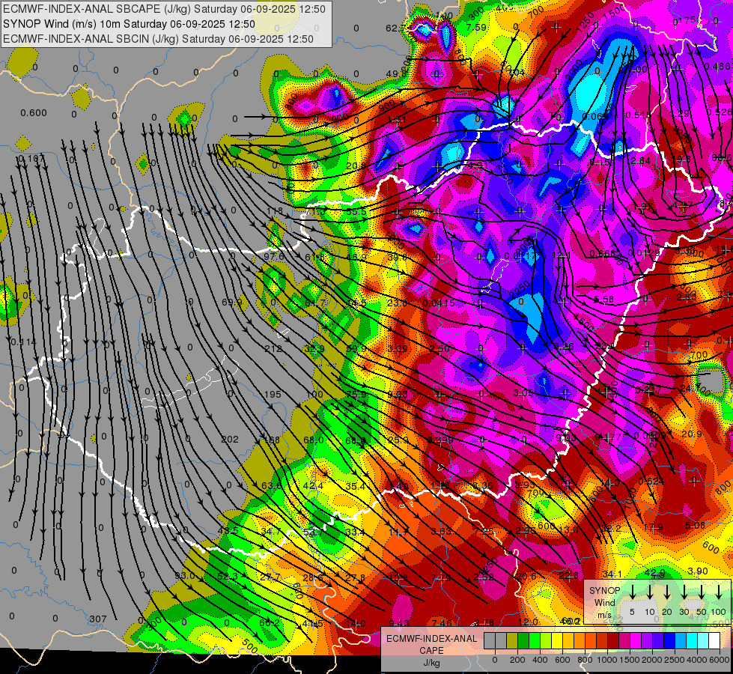Image resolution: width=733 pixels, height=674 pixels.
Task: Pick the yellow swatch in the CAPE colorbar
Action: (557, 640)
